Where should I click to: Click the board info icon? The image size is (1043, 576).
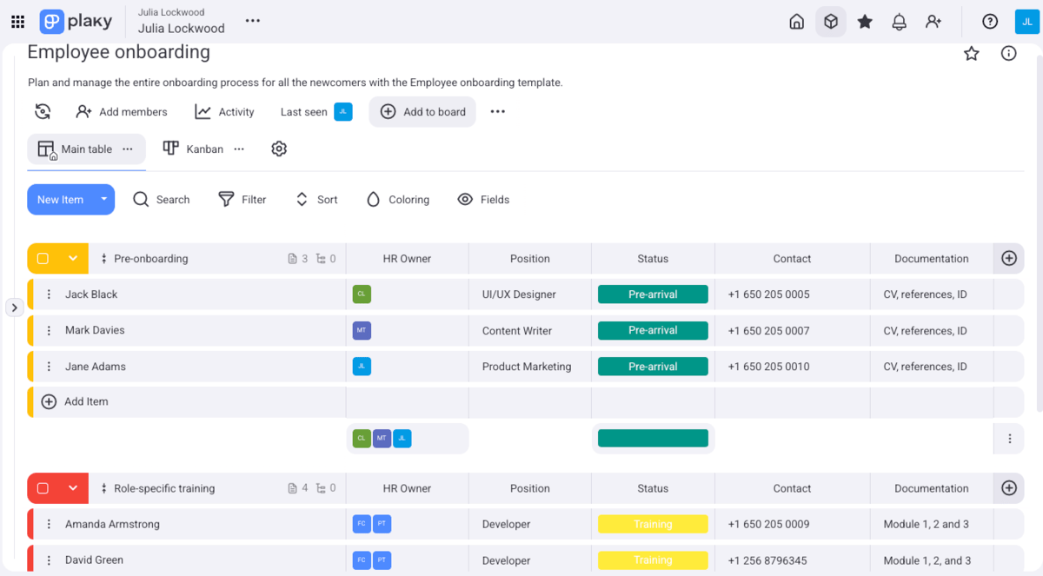1008,54
